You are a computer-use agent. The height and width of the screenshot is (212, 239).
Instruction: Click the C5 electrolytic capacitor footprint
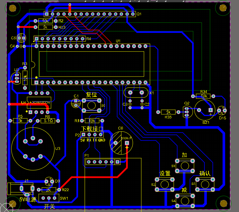pos(21,38)
